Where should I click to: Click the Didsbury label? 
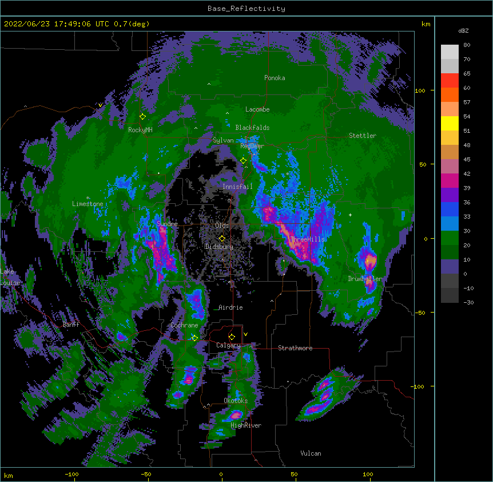[x=219, y=247]
